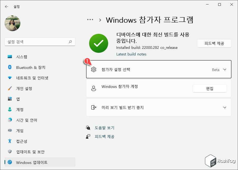Select Windows 업데이트 in the sidebar

tap(28, 162)
